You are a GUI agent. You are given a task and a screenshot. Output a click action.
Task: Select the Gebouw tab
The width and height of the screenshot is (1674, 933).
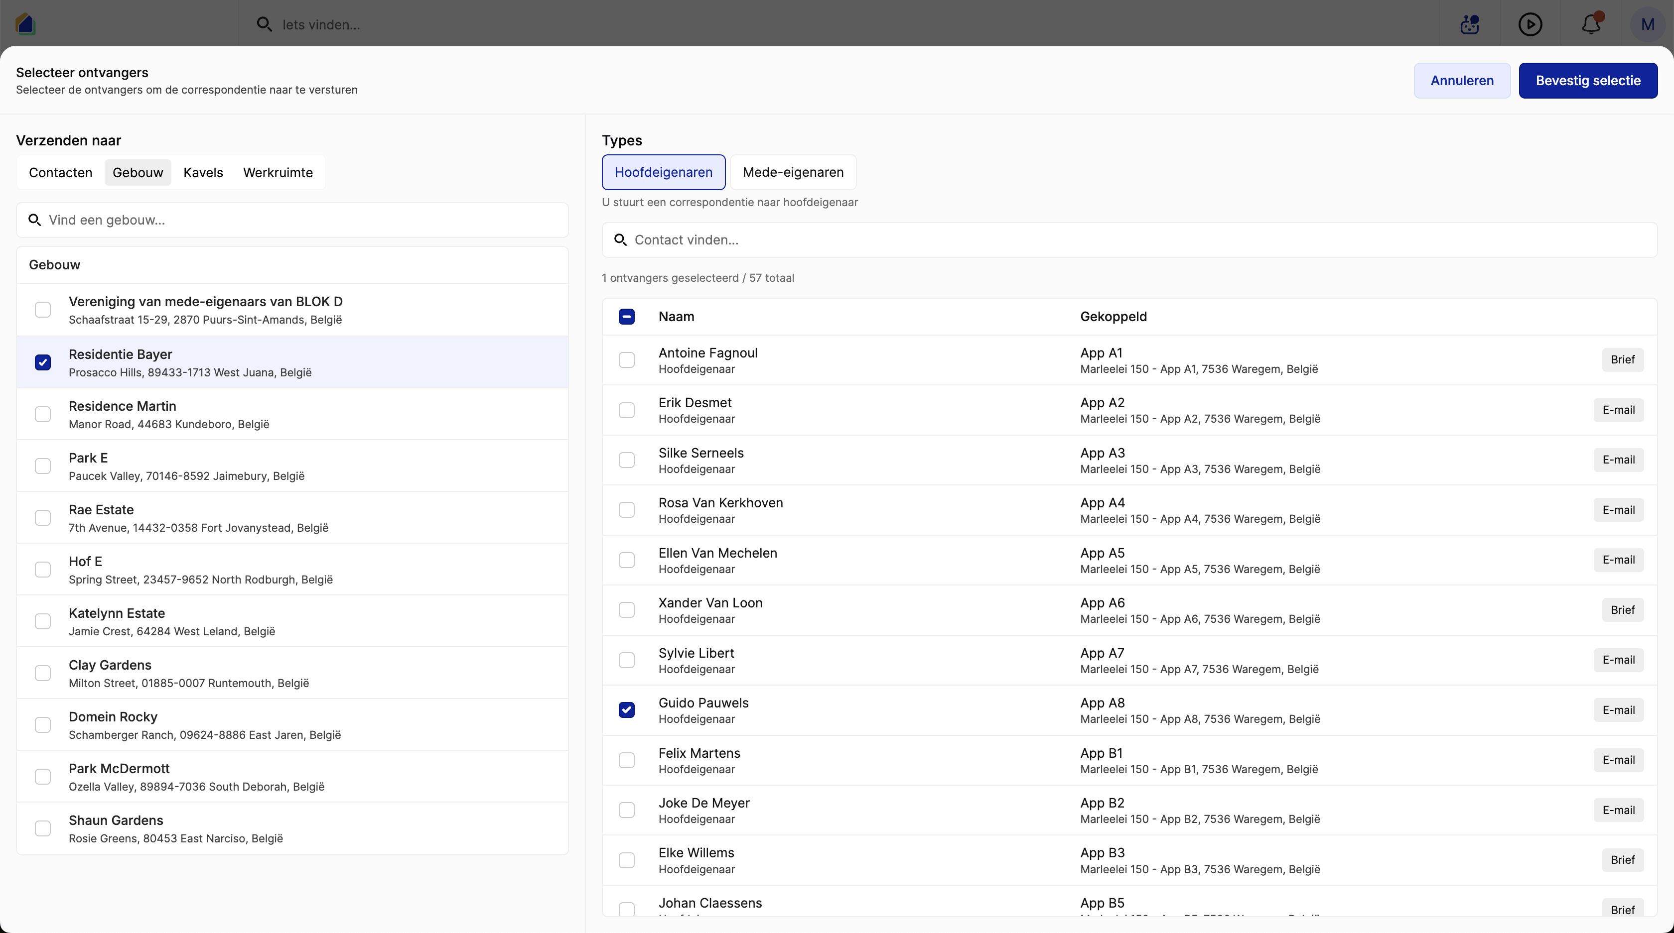click(138, 173)
